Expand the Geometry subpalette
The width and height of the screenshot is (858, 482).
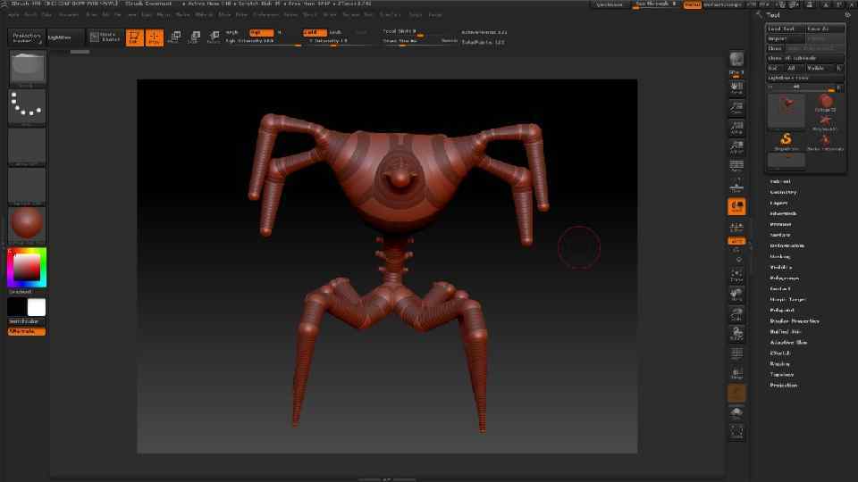784,192
